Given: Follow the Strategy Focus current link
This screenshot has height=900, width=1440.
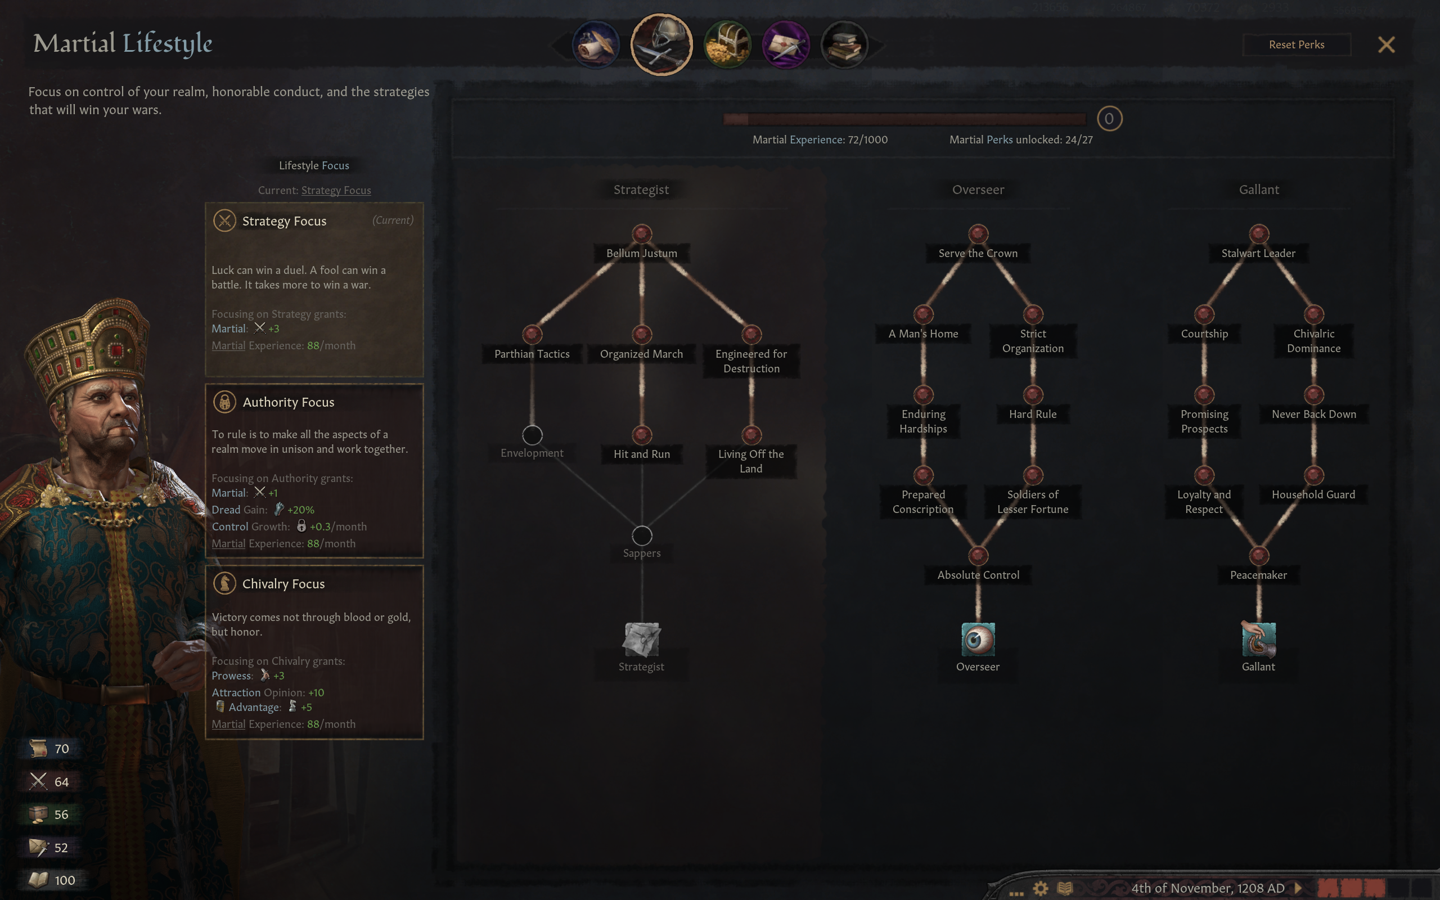Looking at the screenshot, I should click(336, 190).
